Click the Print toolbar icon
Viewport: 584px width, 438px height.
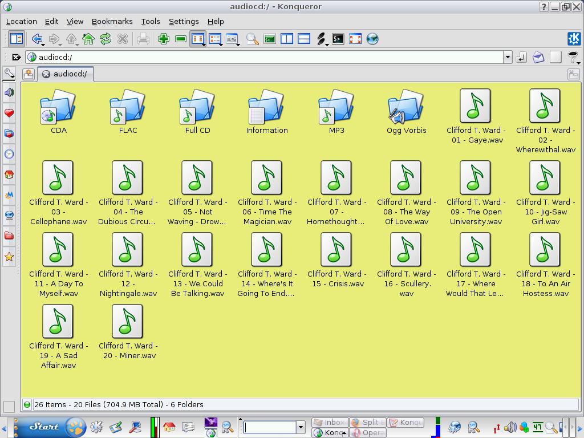(x=143, y=39)
